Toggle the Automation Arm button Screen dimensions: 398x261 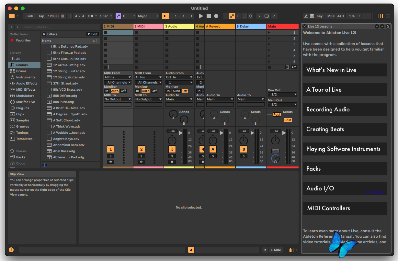coord(232,16)
